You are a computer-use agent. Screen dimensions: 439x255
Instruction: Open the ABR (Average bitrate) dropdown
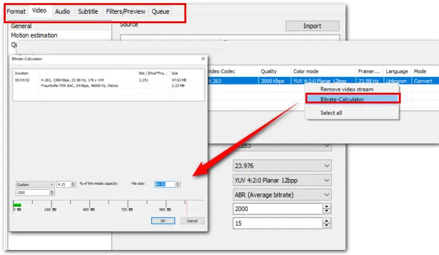(x=282, y=195)
